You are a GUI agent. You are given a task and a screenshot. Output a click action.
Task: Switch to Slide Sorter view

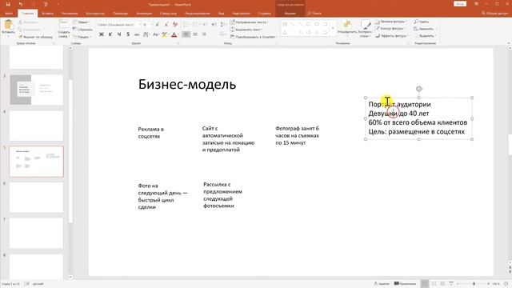[434, 284]
